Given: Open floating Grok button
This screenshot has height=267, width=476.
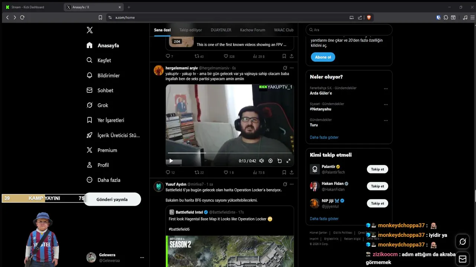Looking at the screenshot, I should click(x=463, y=242).
